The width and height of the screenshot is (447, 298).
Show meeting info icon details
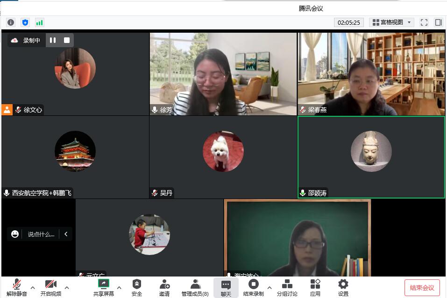tap(11, 22)
